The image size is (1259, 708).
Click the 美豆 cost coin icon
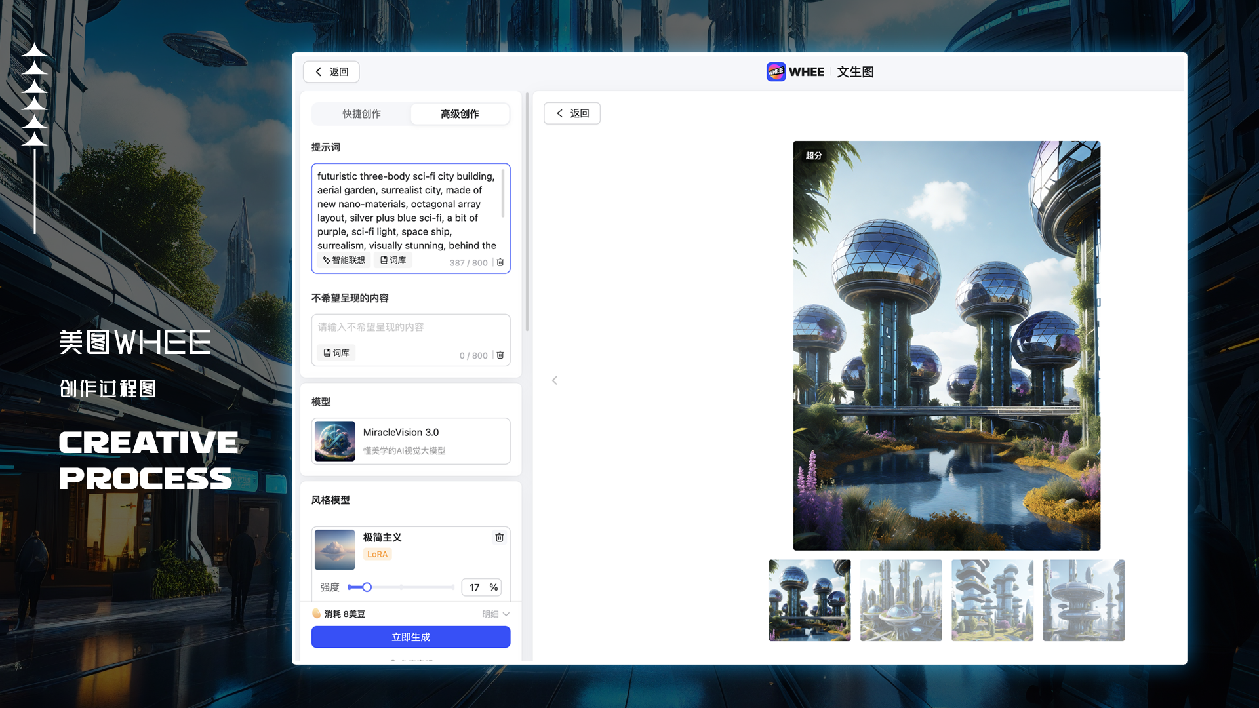(x=315, y=614)
